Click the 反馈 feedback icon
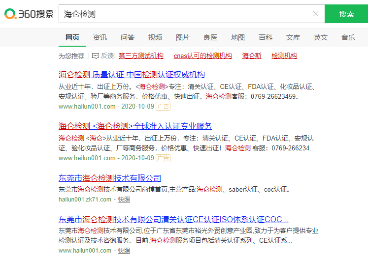Image resolution: width=368 pixels, height=259 pixels. [96, 56]
